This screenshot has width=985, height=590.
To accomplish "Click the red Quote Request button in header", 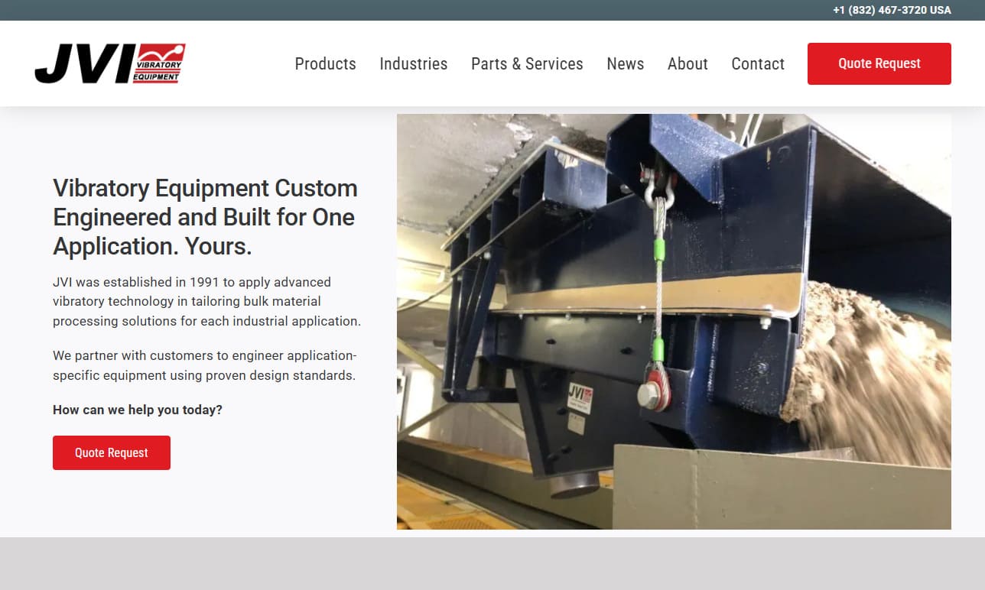I will (x=879, y=63).
